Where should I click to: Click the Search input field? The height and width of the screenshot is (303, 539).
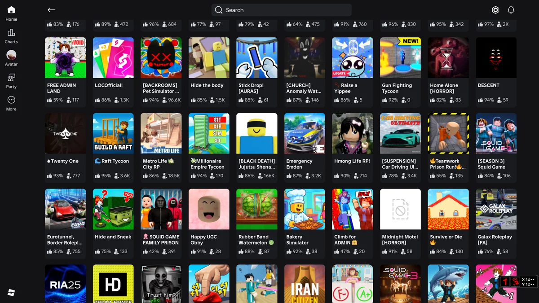tap(282, 10)
